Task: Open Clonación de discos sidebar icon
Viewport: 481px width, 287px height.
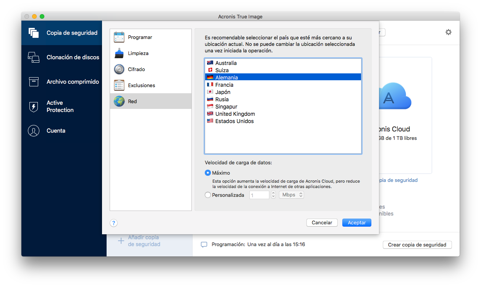Action: [34, 57]
